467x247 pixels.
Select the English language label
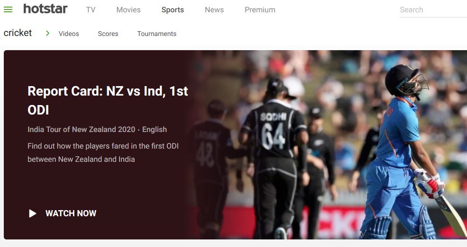155,129
